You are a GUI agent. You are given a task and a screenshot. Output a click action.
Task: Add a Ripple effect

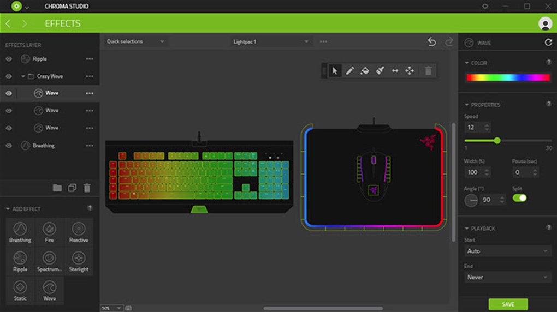20,261
